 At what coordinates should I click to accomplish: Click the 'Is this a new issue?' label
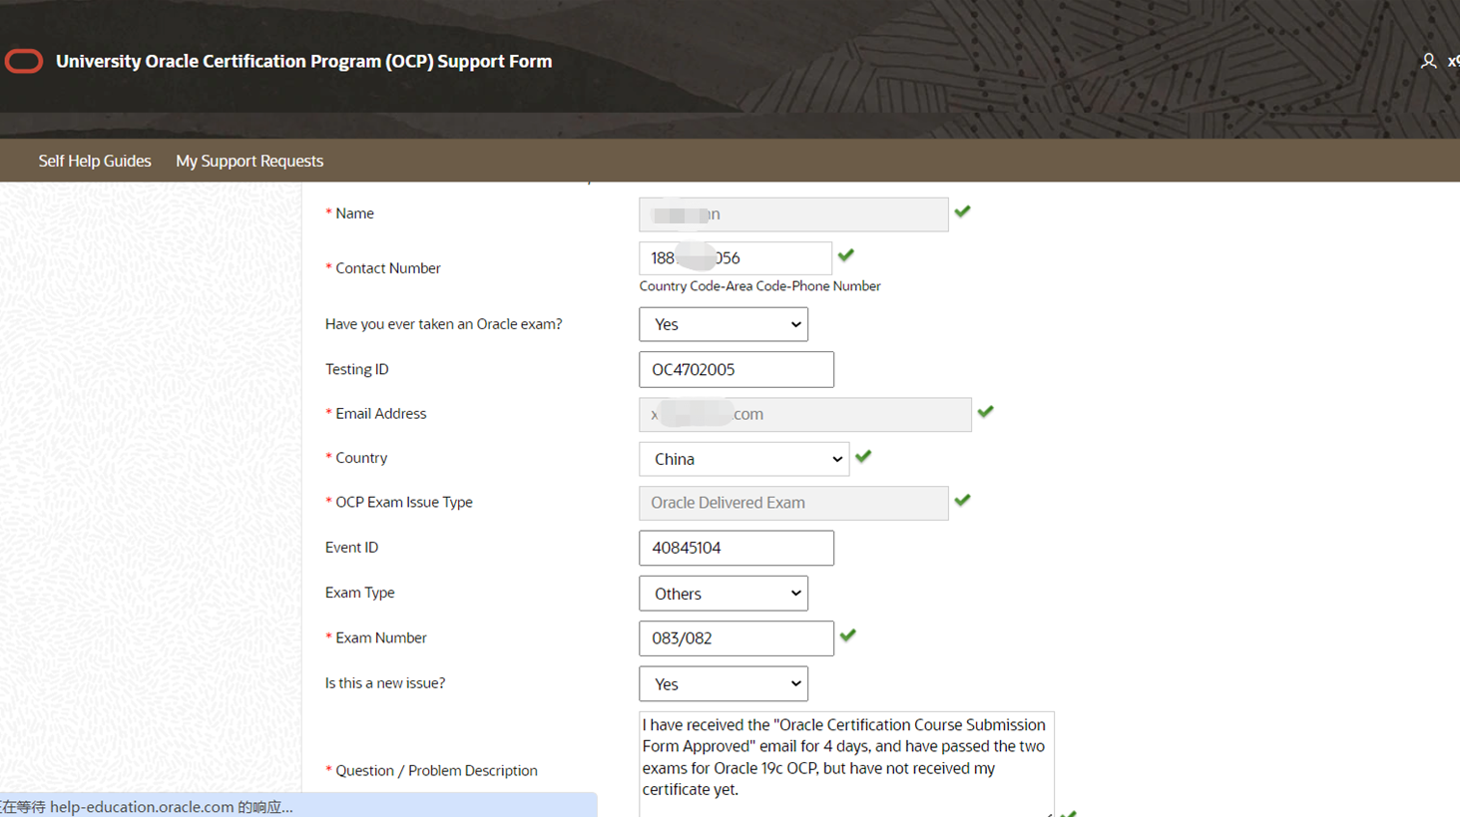[385, 683]
